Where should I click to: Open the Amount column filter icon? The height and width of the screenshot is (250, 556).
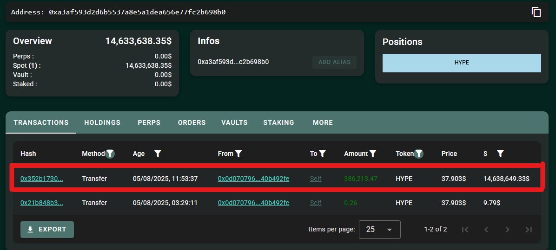373,154
